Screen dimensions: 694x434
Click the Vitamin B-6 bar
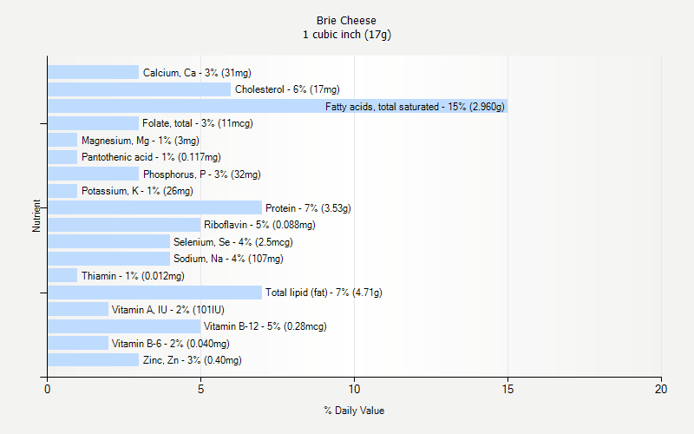point(78,343)
